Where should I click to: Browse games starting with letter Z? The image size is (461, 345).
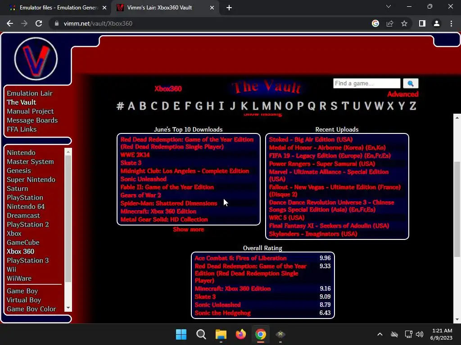[x=413, y=106]
